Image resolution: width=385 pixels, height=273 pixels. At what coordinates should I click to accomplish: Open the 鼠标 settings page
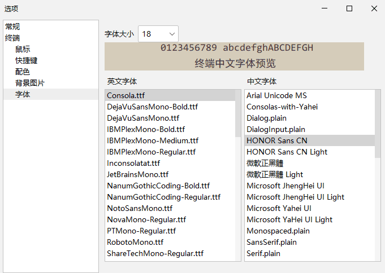click(23, 49)
